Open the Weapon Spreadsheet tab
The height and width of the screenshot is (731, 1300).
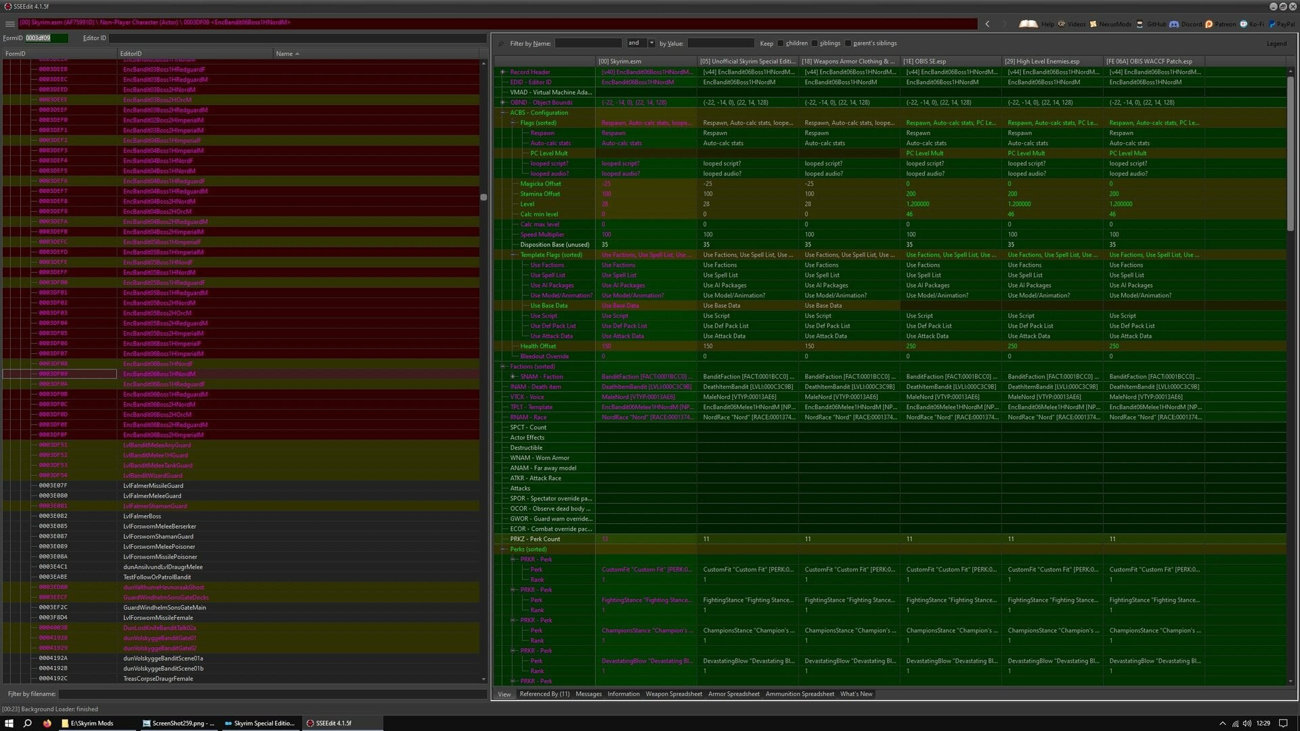(x=674, y=694)
